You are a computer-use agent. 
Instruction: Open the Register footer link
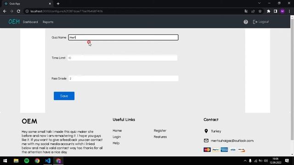[x=160, y=131]
